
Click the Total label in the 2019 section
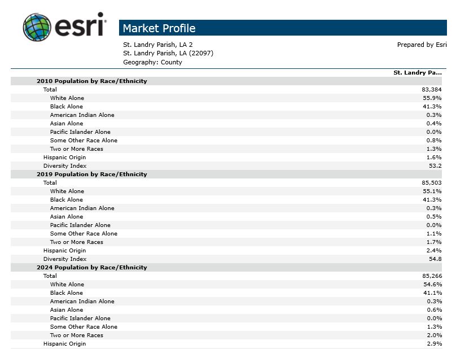point(50,182)
